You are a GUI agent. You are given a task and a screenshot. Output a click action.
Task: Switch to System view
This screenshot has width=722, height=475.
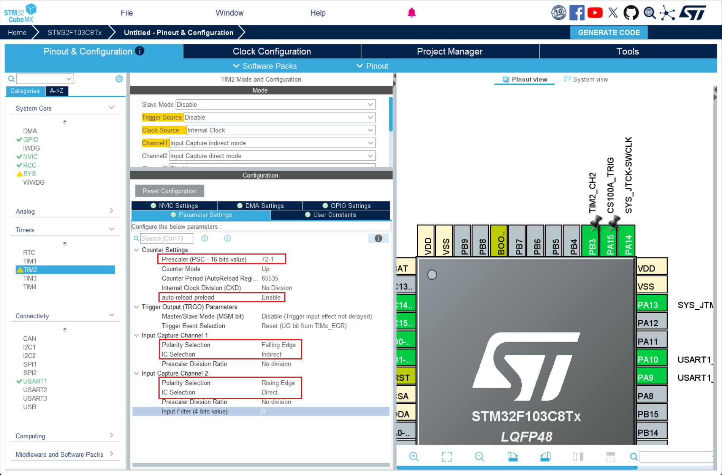click(x=586, y=79)
